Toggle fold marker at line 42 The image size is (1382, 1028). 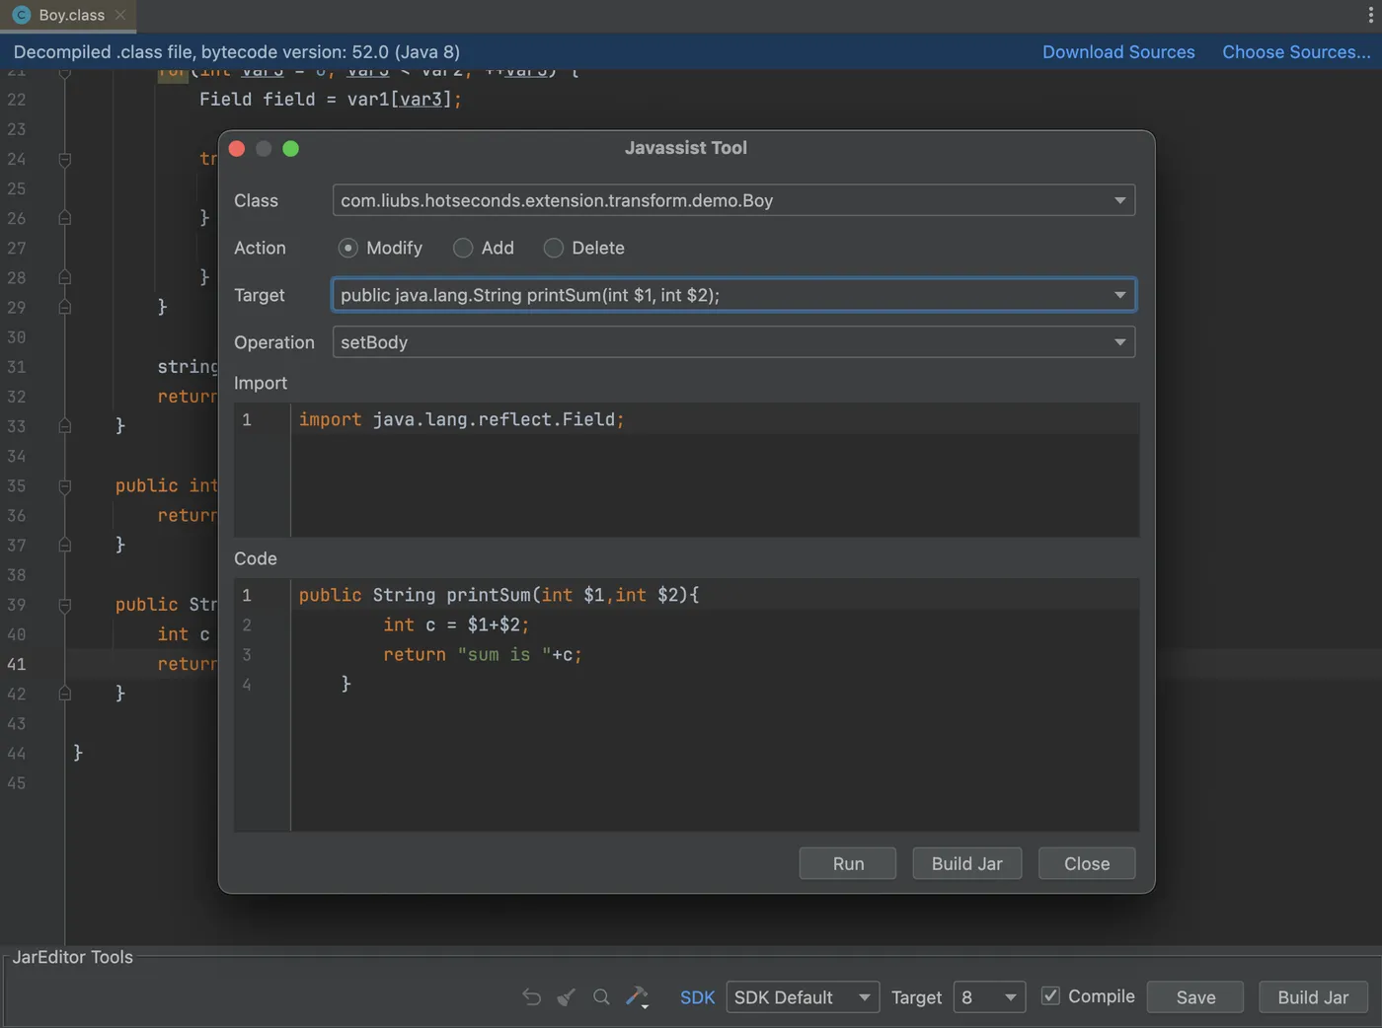pyautogui.click(x=64, y=694)
